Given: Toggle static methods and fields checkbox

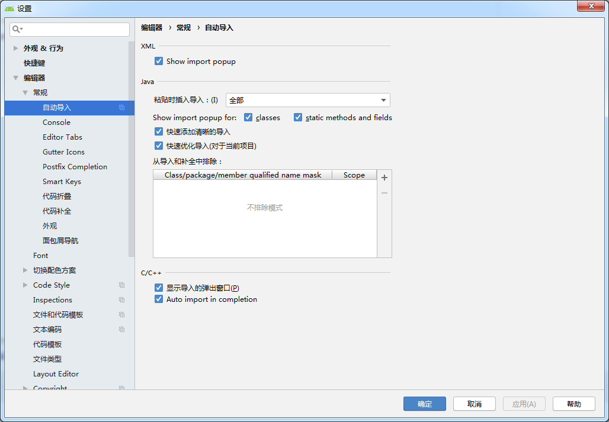Looking at the screenshot, I should point(298,117).
